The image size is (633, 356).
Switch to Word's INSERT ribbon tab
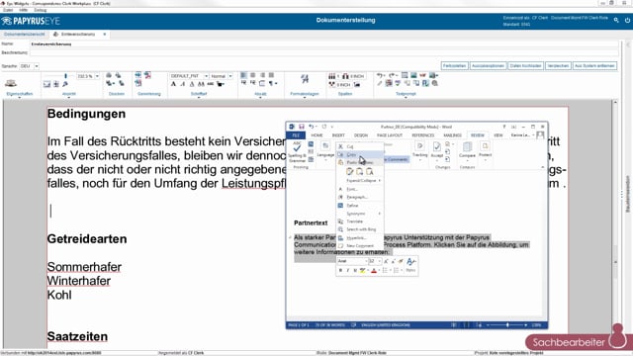(338, 135)
